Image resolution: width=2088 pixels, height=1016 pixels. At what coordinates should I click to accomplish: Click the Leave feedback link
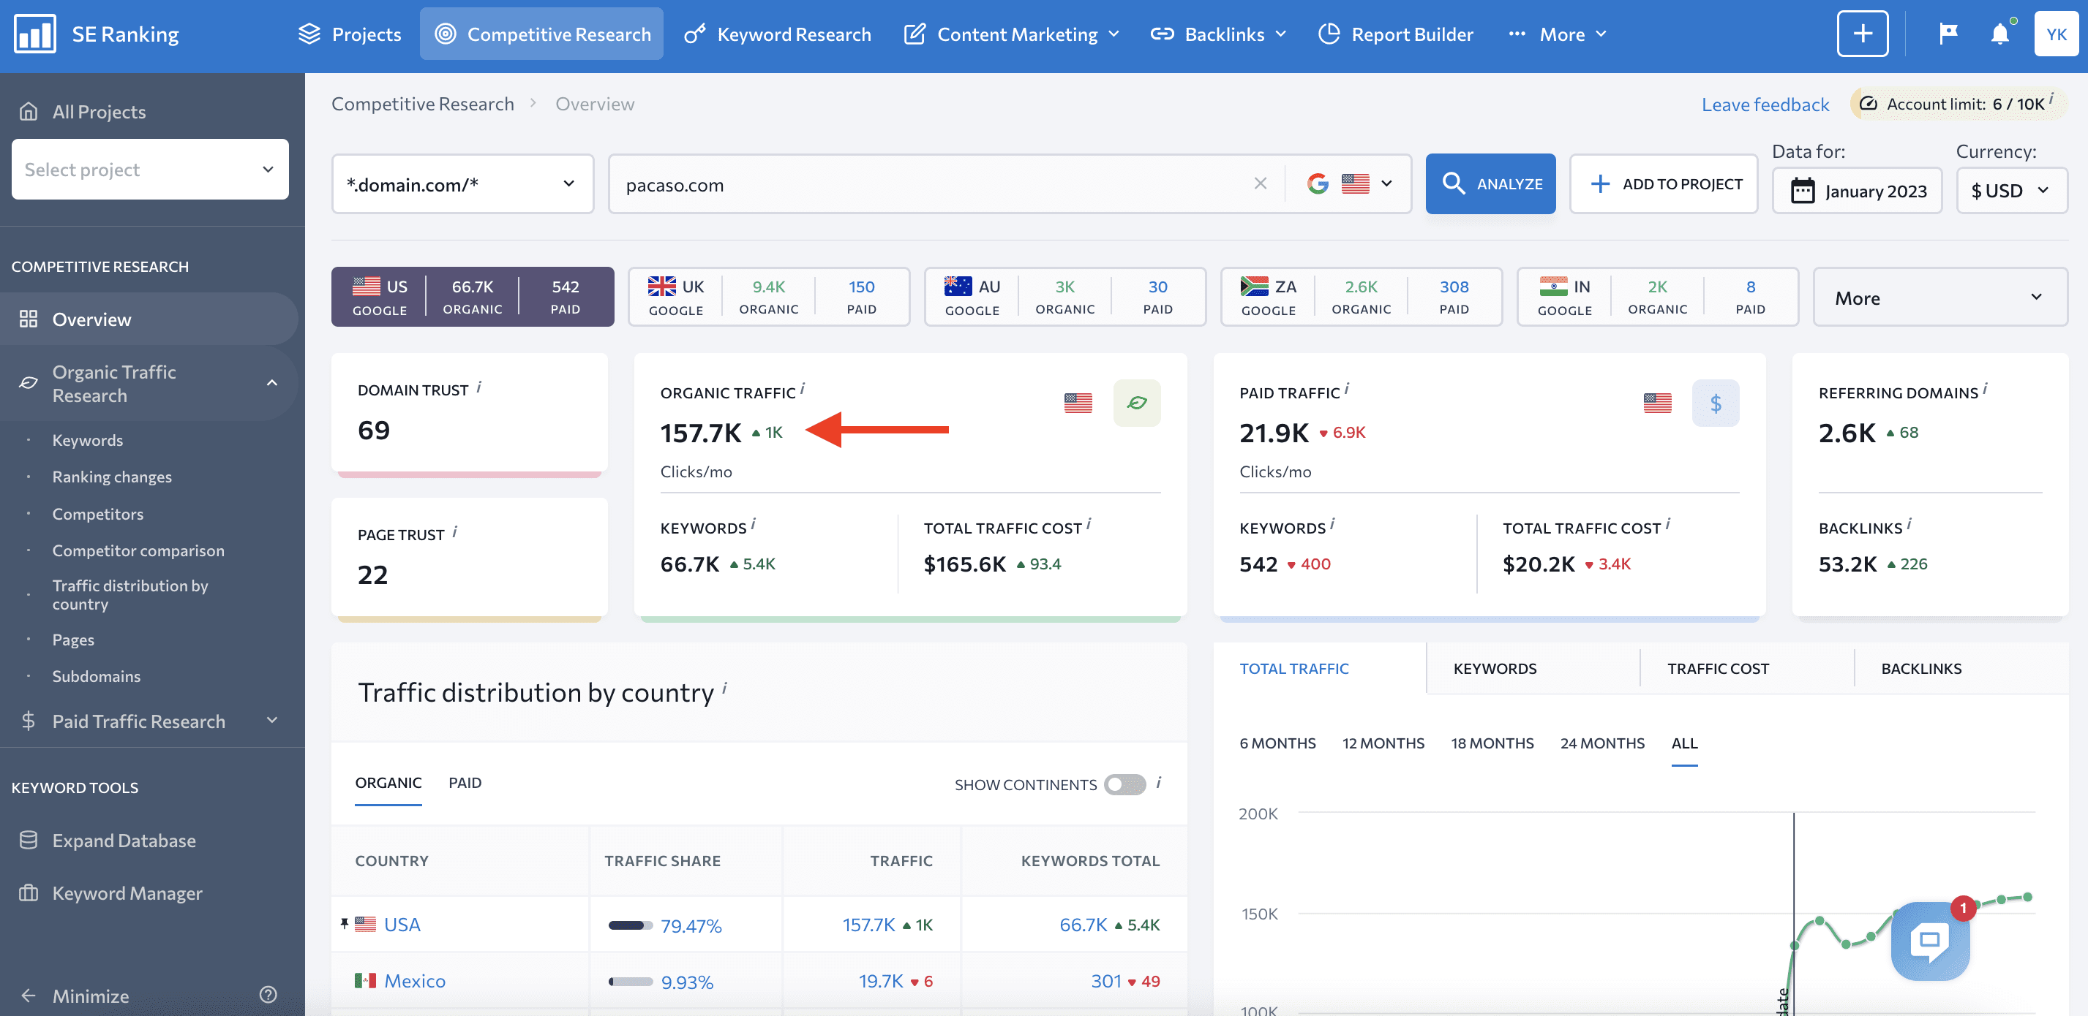[x=1765, y=105]
